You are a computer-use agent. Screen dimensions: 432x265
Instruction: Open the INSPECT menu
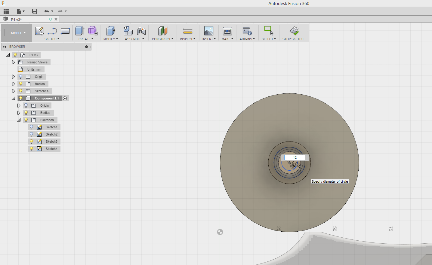pyautogui.click(x=188, y=39)
